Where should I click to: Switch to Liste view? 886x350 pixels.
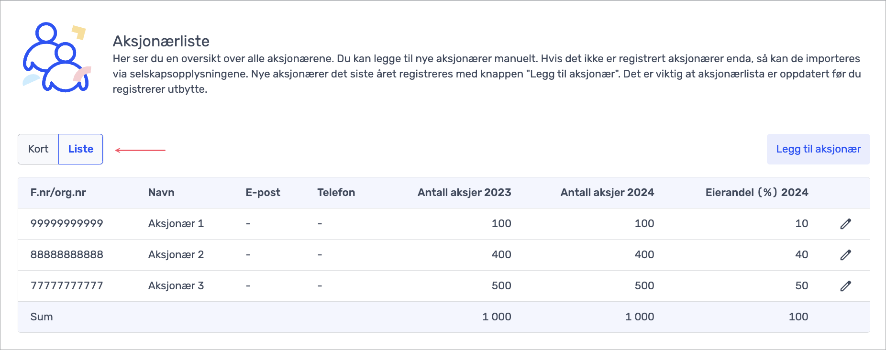coord(80,149)
